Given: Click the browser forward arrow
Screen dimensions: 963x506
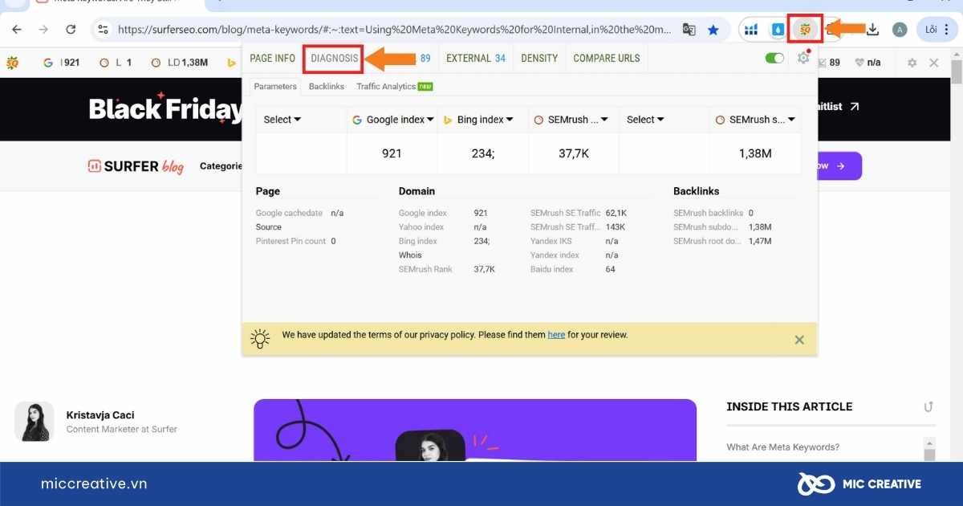Looking at the screenshot, I should point(43,30).
